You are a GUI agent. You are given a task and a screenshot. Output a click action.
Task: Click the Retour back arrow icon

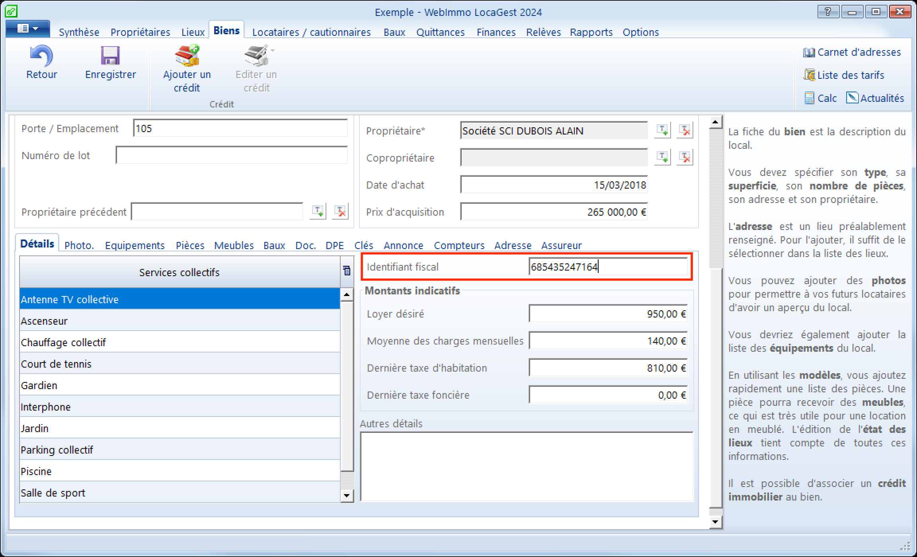click(x=41, y=56)
